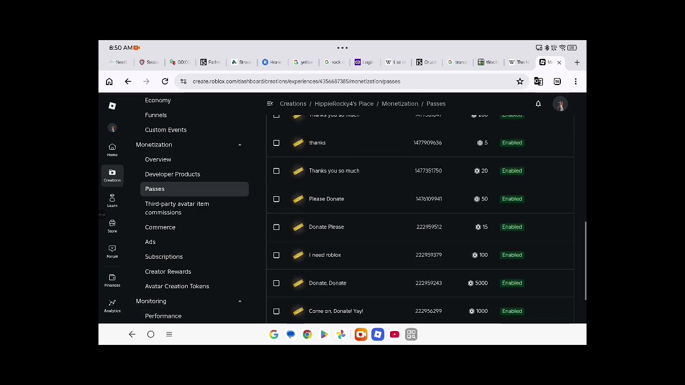Select the 'Come on, Donate! Yay!' checkbox
Screen dimensions: 685x385
point(276,311)
